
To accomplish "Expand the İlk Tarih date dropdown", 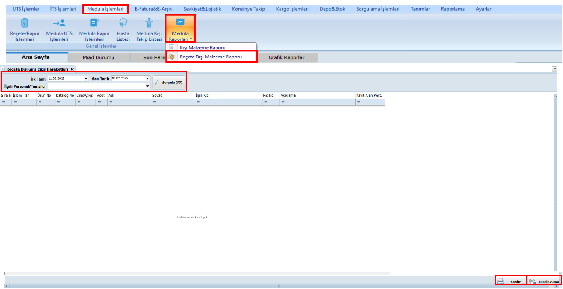I will coord(87,79).
